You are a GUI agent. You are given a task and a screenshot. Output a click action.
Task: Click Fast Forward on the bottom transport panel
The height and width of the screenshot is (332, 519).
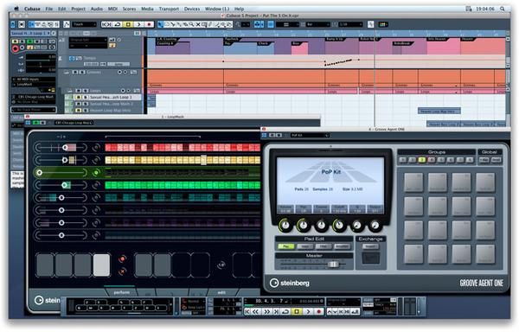pos(266,311)
